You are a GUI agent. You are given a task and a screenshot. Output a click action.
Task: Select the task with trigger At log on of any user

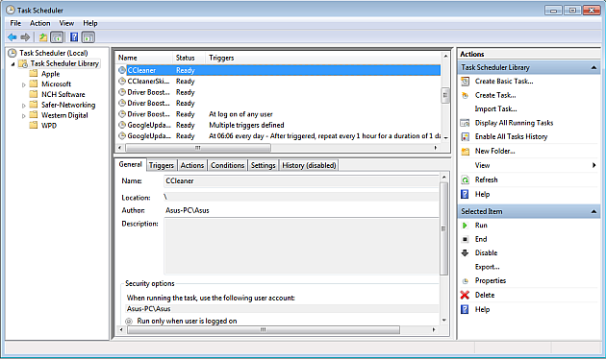(x=278, y=114)
